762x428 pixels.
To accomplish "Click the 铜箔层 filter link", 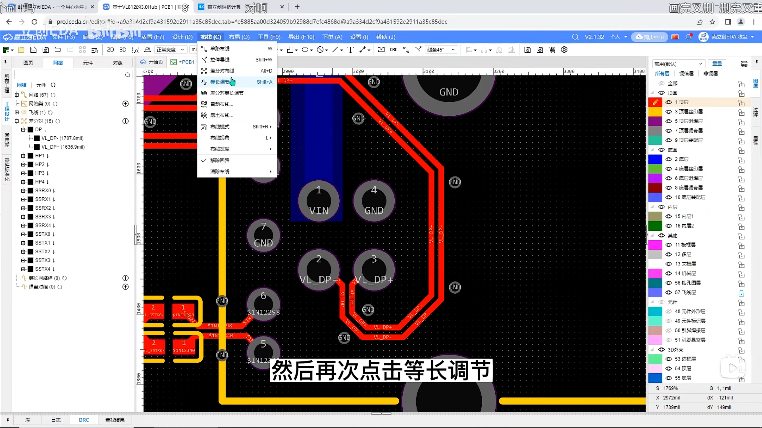I will tap(686, 73).
